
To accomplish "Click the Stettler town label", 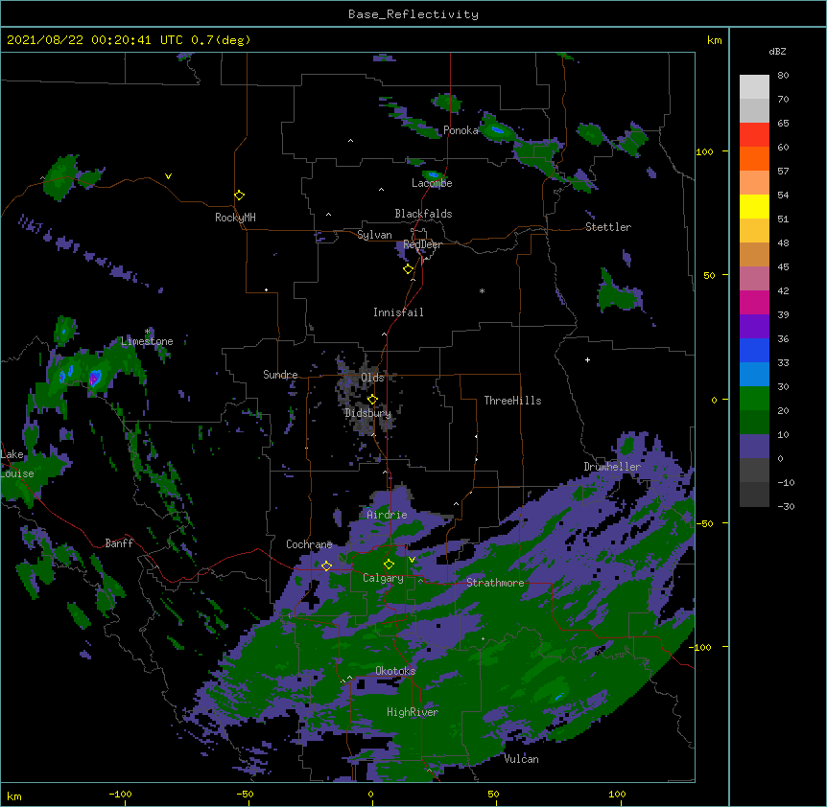I will coord(608,227).
